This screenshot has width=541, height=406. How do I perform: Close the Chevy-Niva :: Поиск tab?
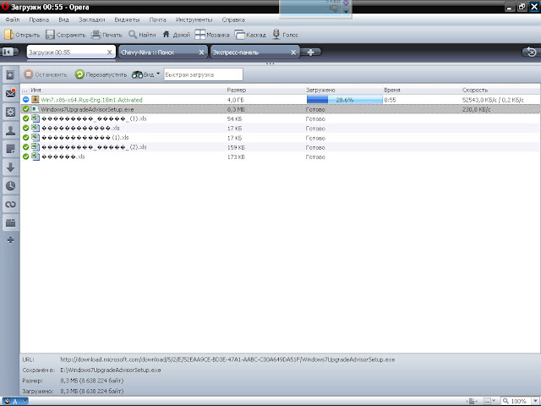(x=201, y=52)
